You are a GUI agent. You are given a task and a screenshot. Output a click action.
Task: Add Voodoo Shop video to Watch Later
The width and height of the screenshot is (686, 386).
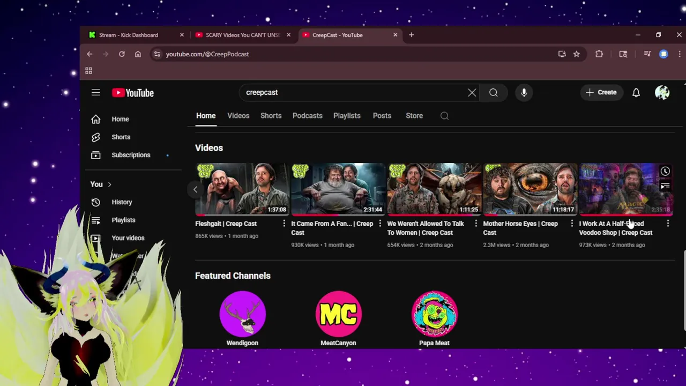tap(665, 172)
